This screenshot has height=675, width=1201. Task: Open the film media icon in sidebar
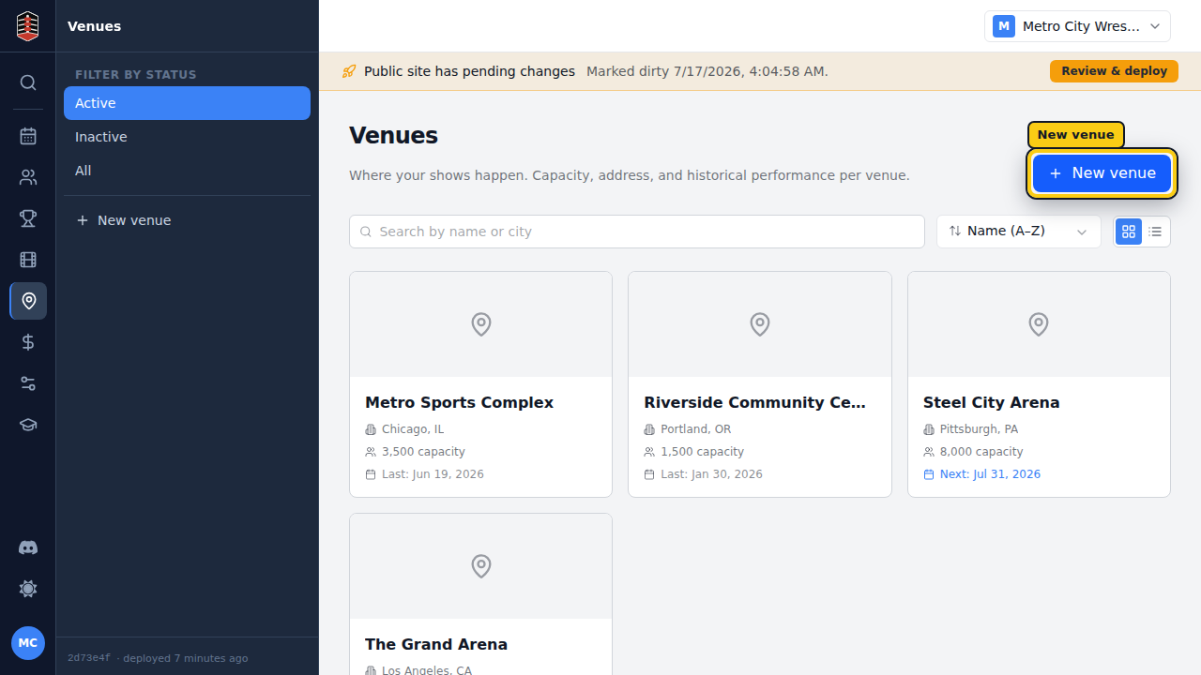point(28,260)
